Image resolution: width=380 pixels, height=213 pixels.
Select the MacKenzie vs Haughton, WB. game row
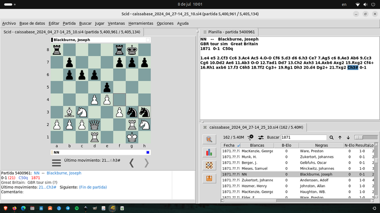[298, 192]
